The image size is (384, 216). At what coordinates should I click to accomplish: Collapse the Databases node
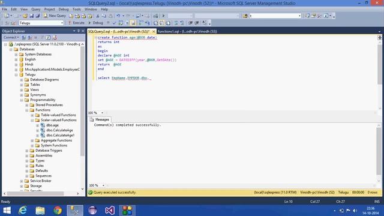[x=11, y=49]
